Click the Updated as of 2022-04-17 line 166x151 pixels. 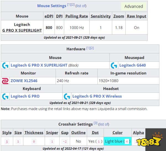pos(73,149)
